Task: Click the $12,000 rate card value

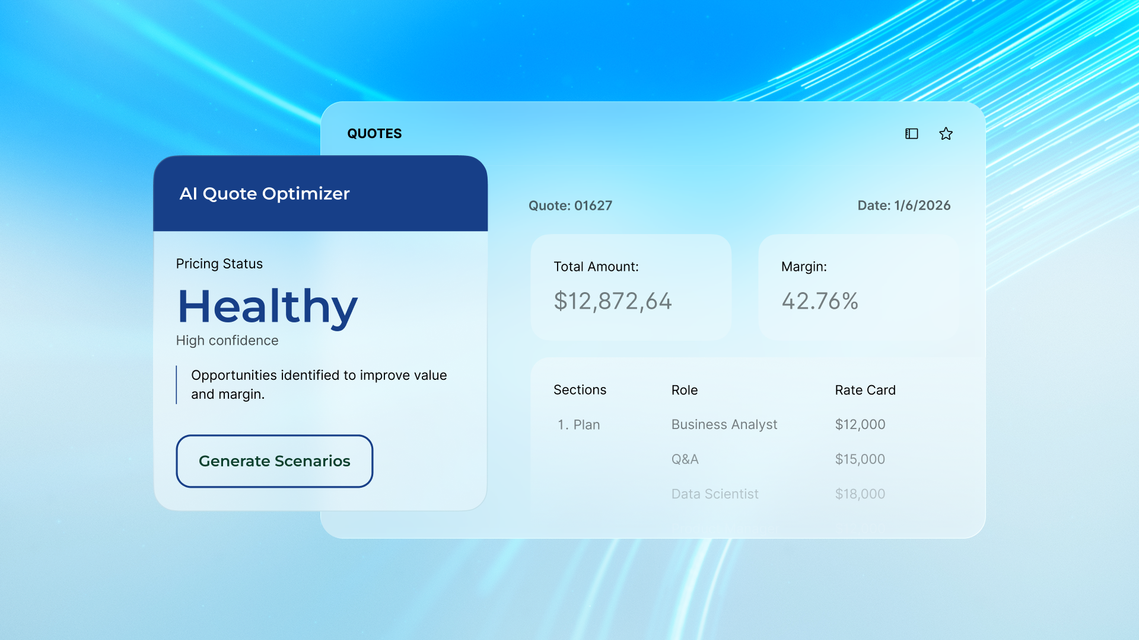Action: coord(860,425)
